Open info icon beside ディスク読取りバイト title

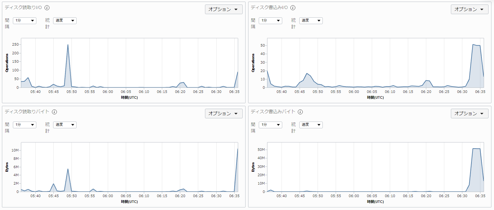pos(54,112)
